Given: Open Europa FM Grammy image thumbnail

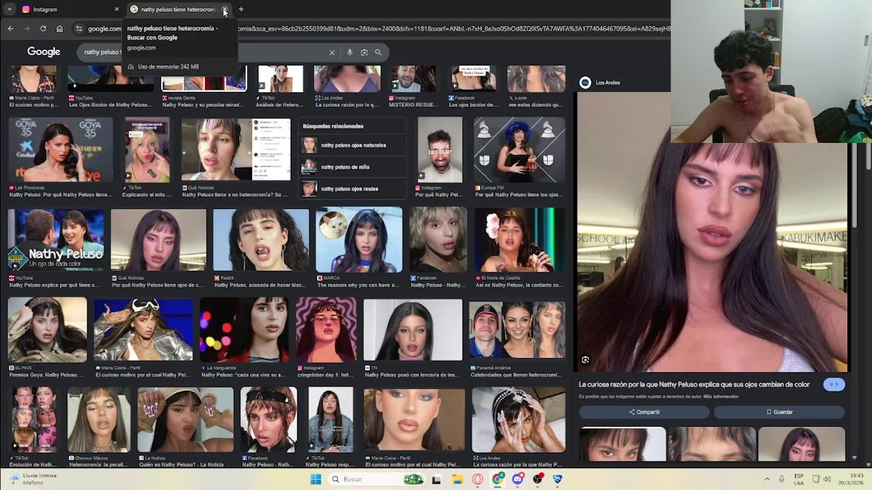Looking at the screenshot, I should tap(519, 149).
